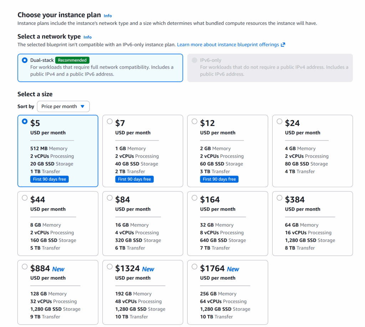Click the First 90 days free badge on $7 plan

click(134, 179)
